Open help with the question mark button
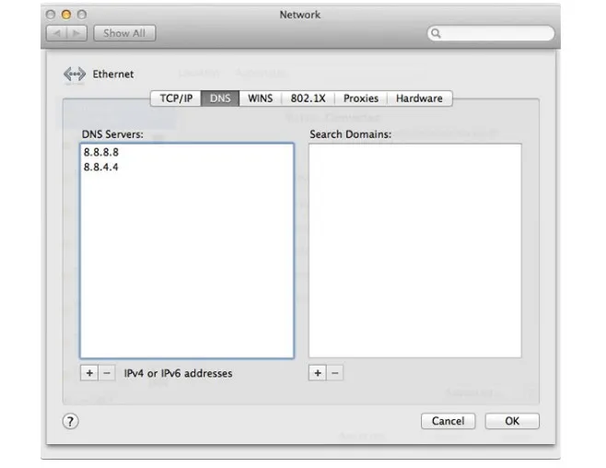 tap(70, 421)
